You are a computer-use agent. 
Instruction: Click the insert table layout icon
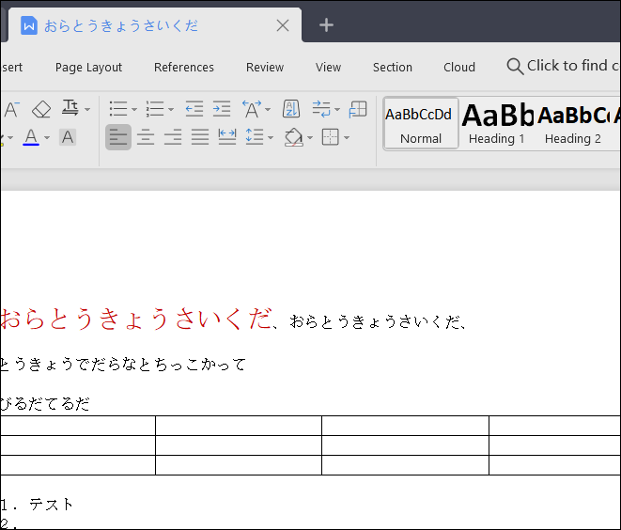(x=358, y=109)
